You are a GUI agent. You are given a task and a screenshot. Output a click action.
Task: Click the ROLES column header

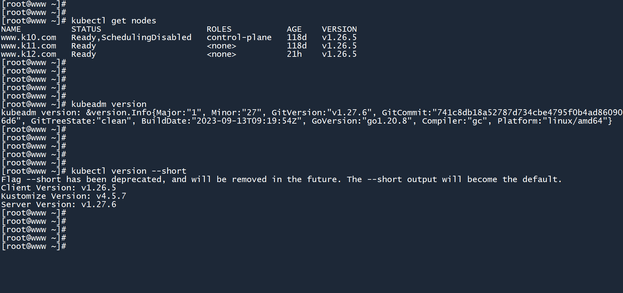[219, 29]
